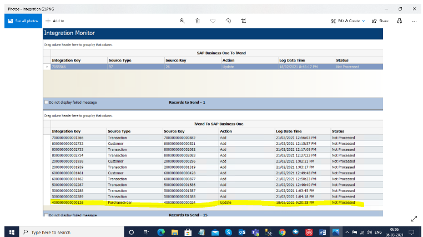Enter fullscreen with the diagonal arrows icon
Image resolution: width=423 pixels, height=237 pixels.
tap(414, 219)
